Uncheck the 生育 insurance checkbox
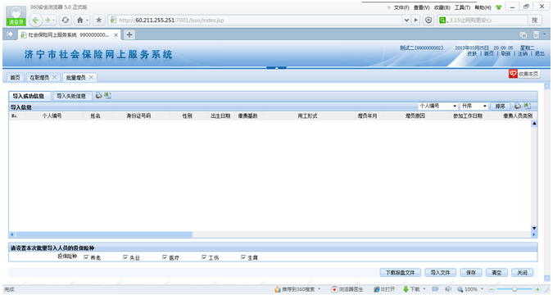 243,257
